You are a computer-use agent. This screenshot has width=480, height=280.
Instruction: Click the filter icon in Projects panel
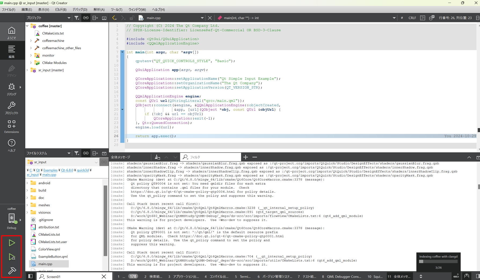77,18
